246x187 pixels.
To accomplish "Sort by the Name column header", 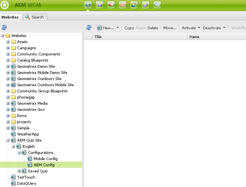I will point(217,37).
